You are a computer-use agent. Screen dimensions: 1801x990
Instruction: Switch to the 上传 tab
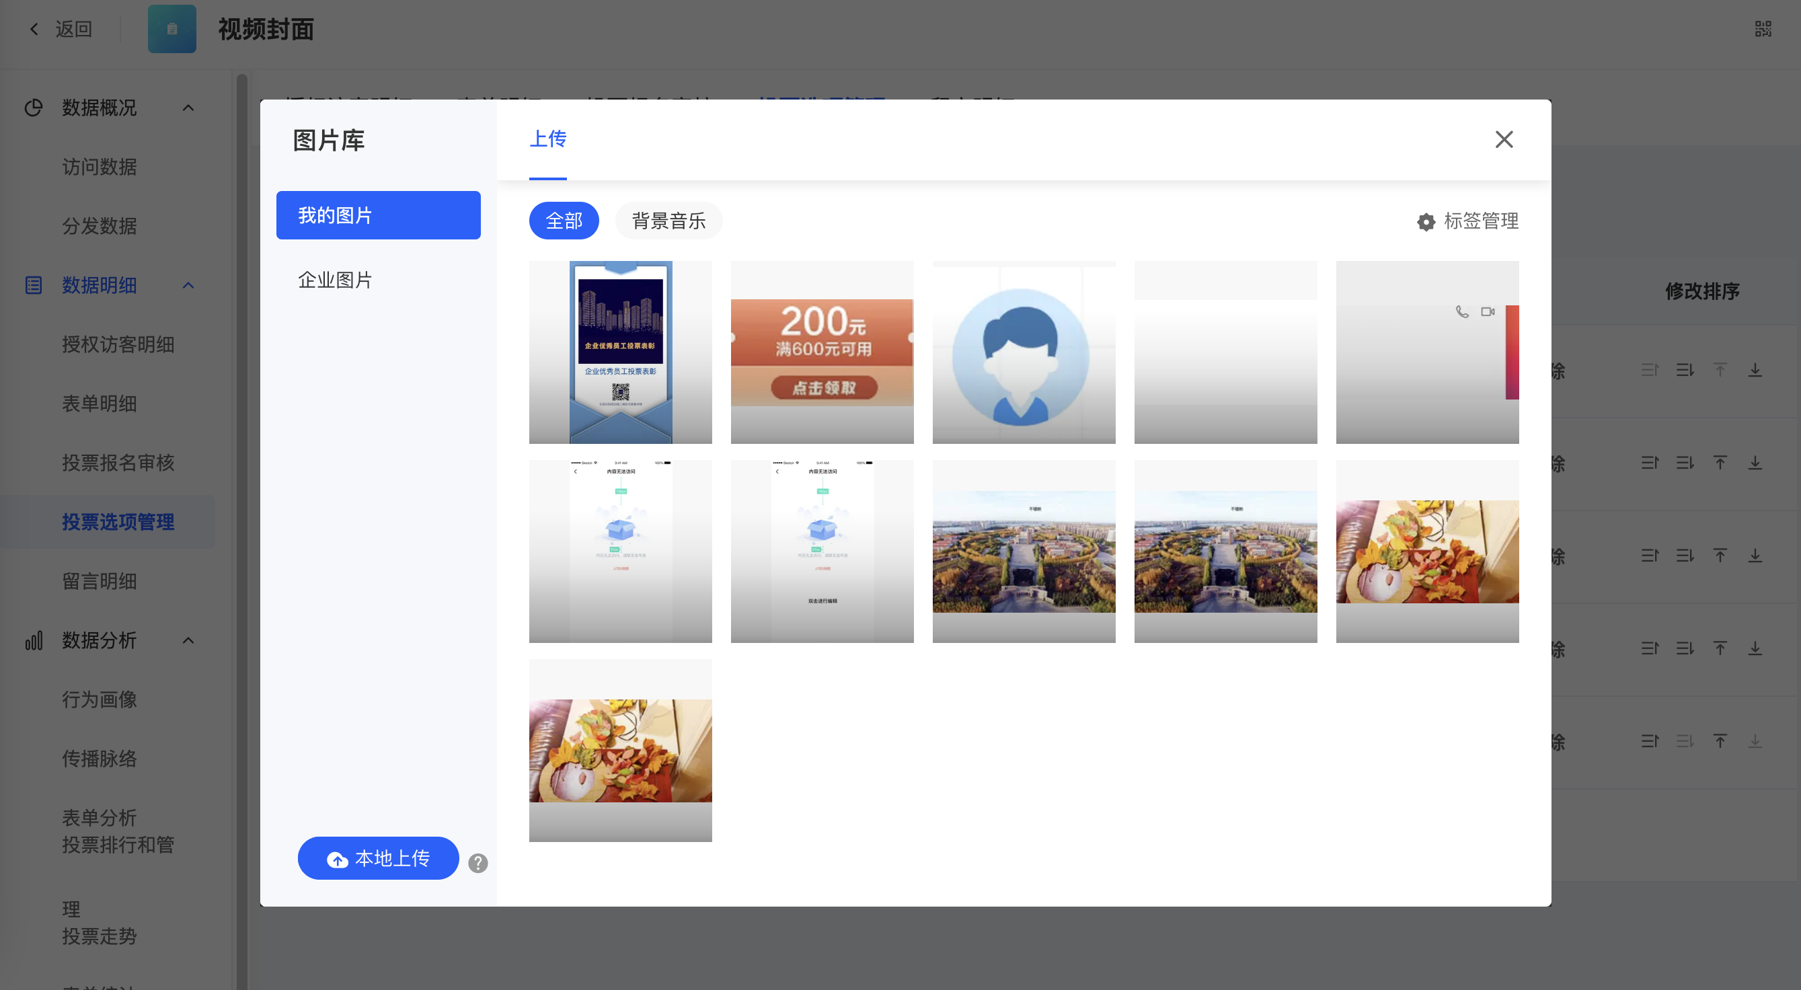[x=548, y=139]
